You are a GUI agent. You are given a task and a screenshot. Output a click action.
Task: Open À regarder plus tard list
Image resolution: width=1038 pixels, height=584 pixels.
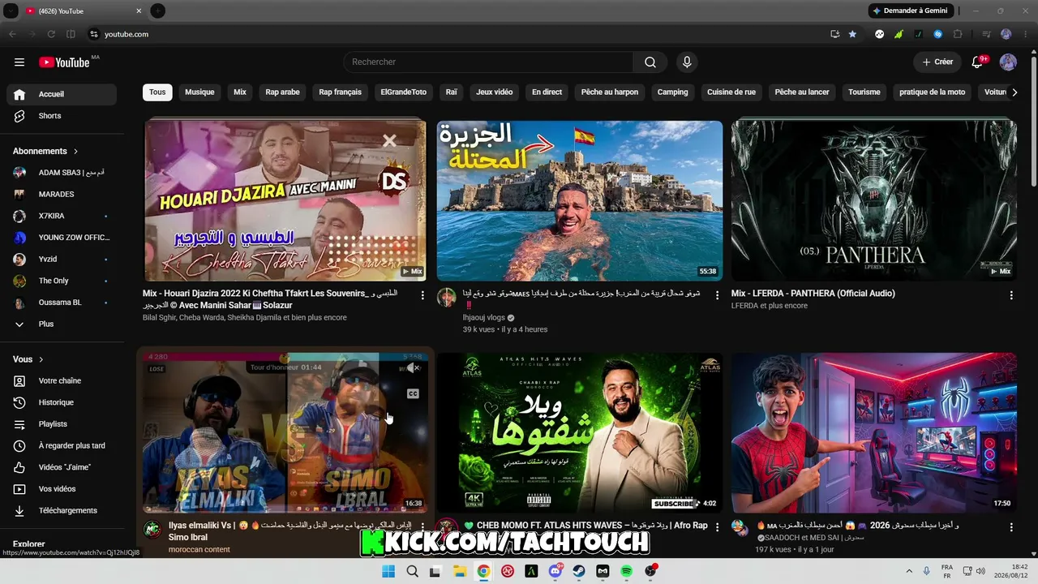point(62,446)
